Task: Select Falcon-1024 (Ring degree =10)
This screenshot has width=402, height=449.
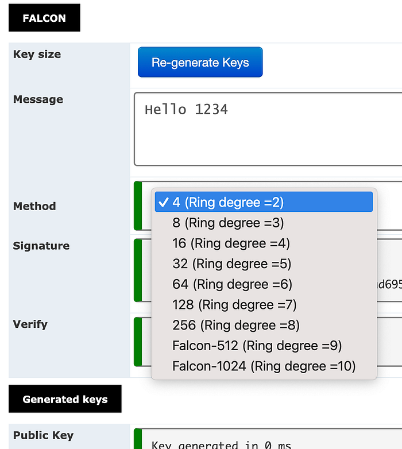Action: tap(264, 366)
